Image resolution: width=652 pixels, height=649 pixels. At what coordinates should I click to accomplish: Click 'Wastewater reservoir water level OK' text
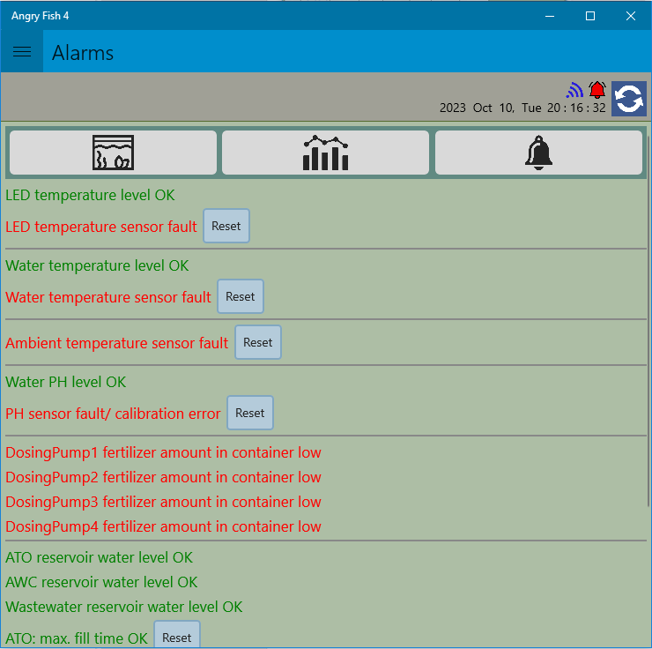click(124, 607)
